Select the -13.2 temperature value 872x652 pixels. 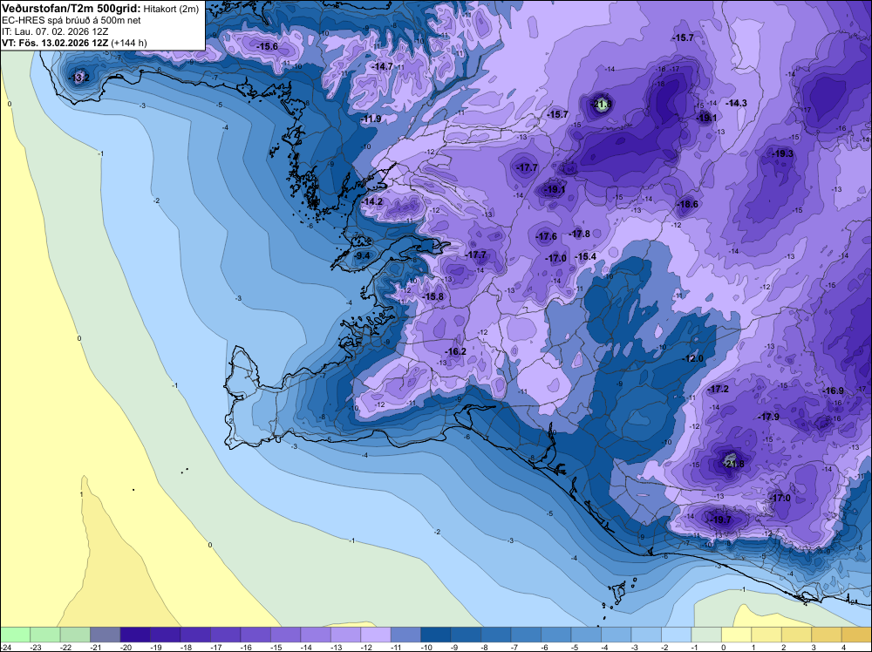click(78, 78)
